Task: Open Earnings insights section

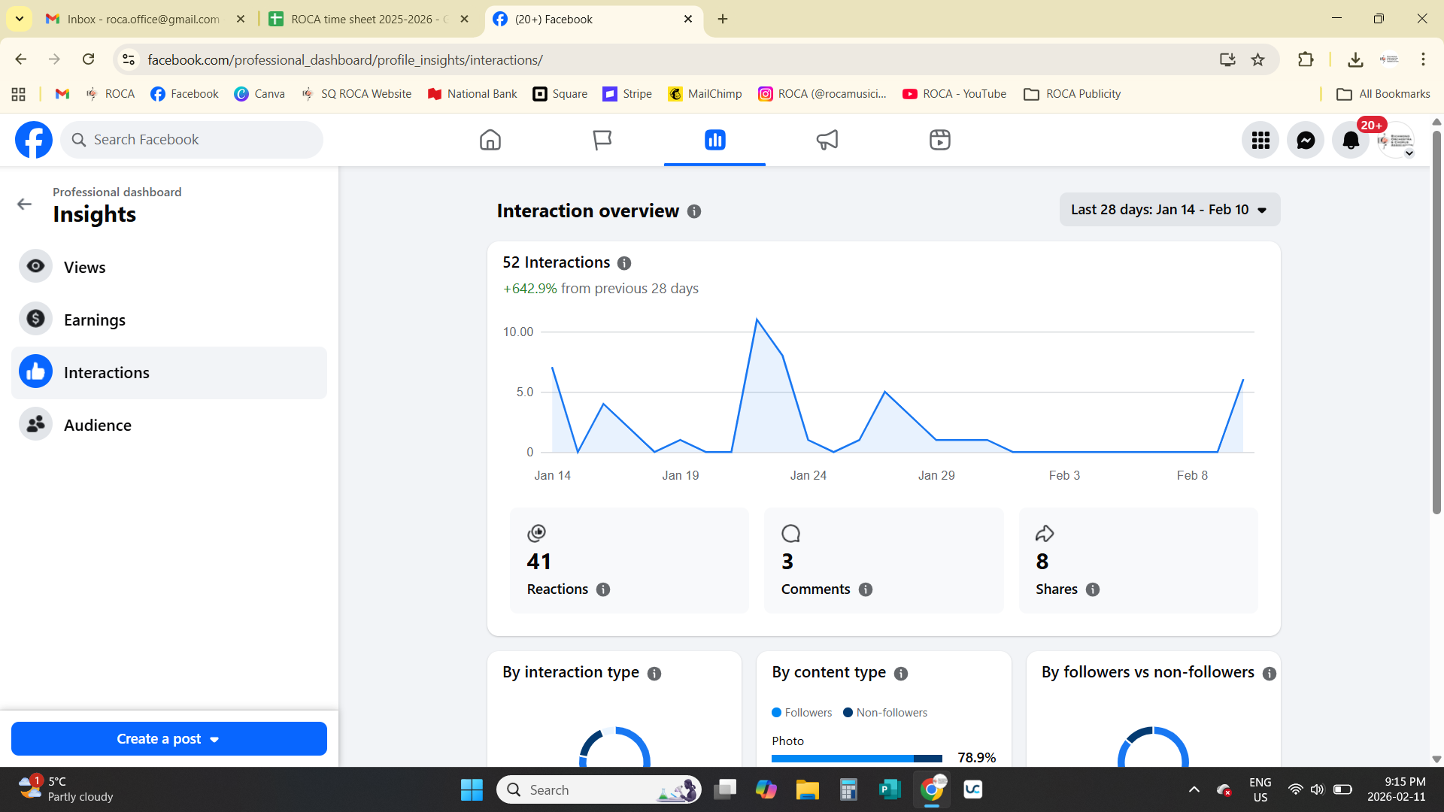Action: pyautogui.click(x=94, y=320)
